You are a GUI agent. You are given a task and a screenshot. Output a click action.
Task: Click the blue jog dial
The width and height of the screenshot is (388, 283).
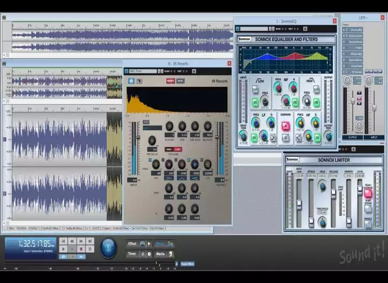109,248
